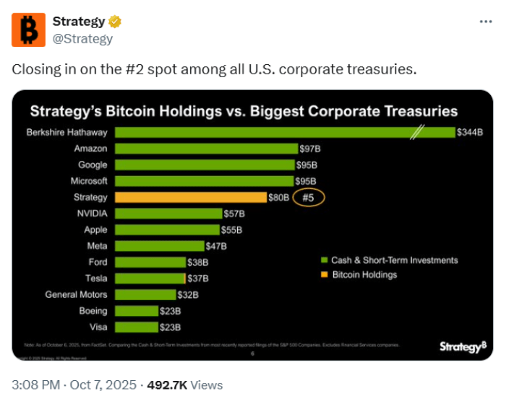Click the axis break mark on Berkshire bar
Viewport: 506px width, 396px height.
click(x=417, y=132)
